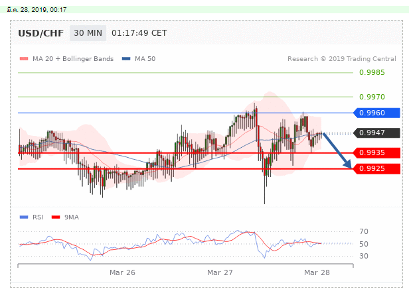Click the 01:17:49 CET time text
This screenshot has height=293, width=409.
(139, 33)
